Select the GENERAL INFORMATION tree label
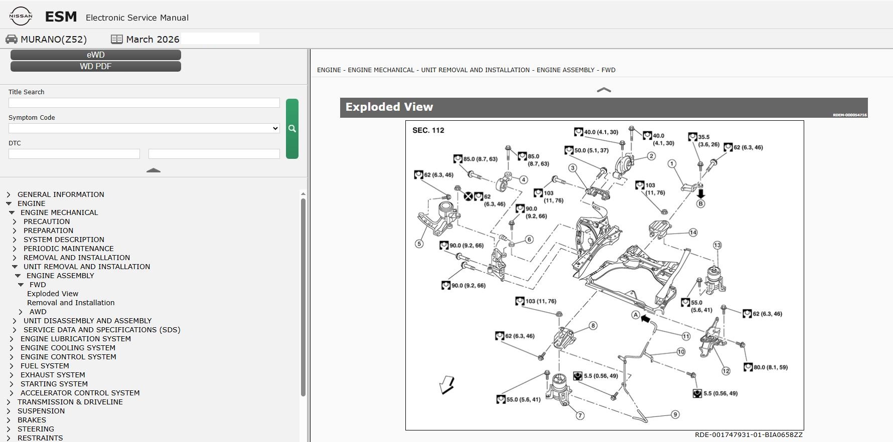The image size is (893, 442). [x=61, y=194]
